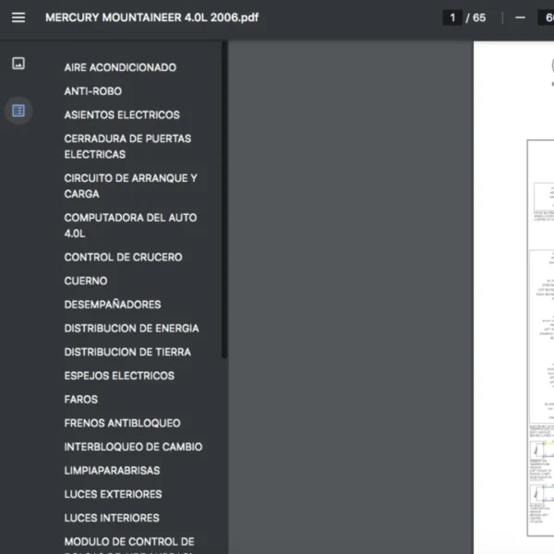Viewport: 554px width, 554px height.
Task: Click the outline panel vertical scrollbar
Action: coord(224,203)
